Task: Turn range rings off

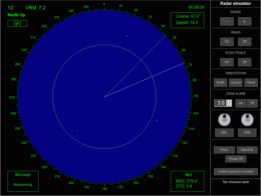Action: 244,42
